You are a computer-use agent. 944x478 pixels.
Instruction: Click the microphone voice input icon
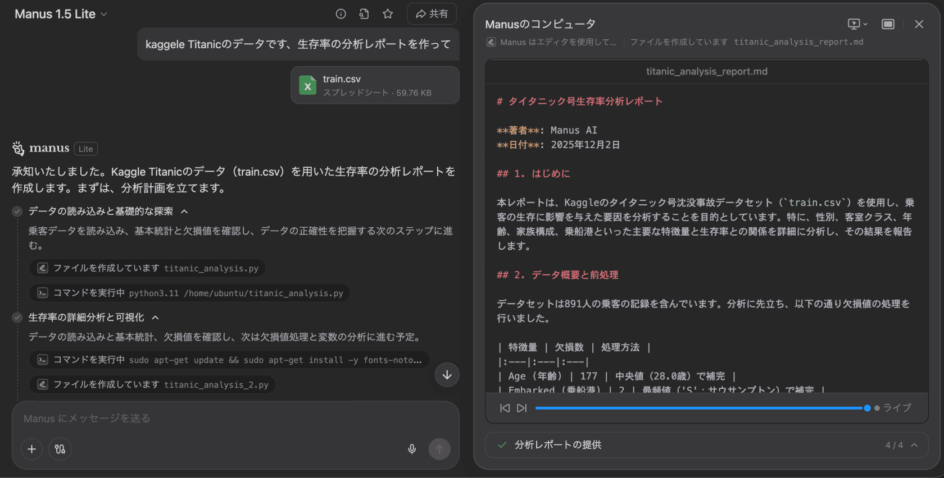[x=412, y=449]
